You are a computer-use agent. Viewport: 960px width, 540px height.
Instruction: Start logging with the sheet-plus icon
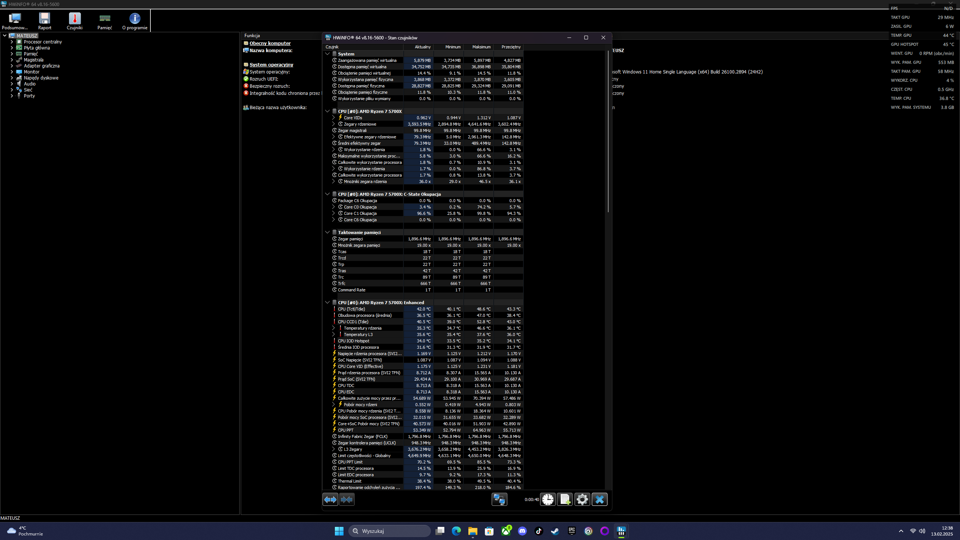pos(565,499)
